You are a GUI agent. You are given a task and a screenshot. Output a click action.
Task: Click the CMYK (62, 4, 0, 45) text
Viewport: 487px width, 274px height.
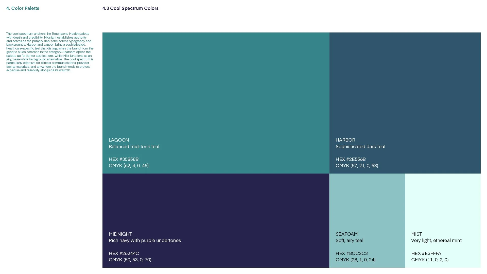point(129,166)
